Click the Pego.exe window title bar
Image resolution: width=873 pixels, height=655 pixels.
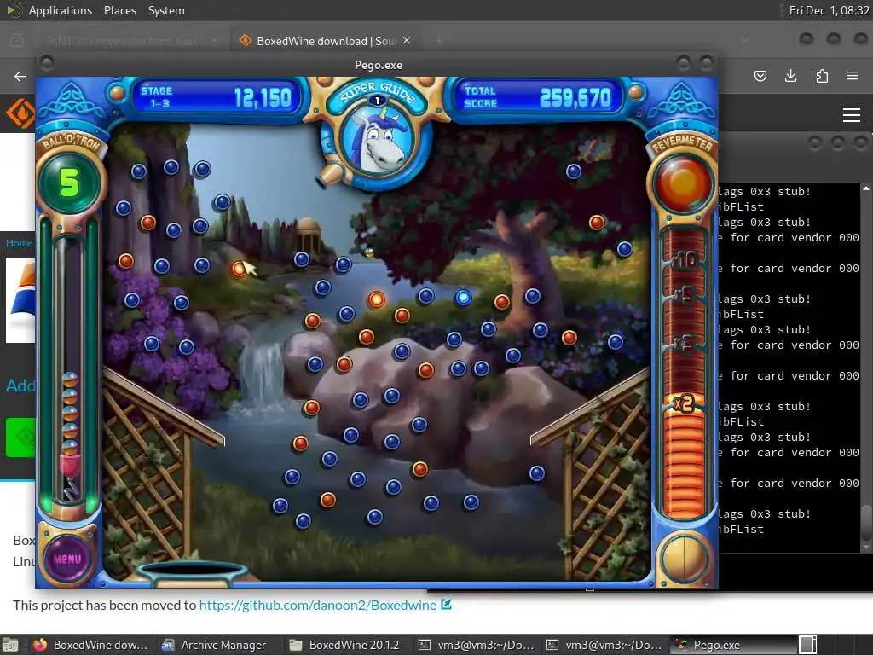pyautogui.click(x=378, y=65)
